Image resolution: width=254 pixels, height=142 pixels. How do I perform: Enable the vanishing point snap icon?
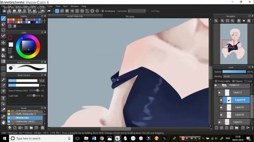click(72, 11)
